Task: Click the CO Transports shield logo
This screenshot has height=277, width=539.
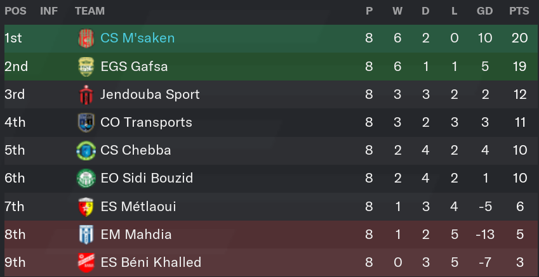Action: click(86, 122)
